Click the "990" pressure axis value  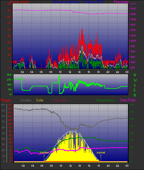(x=133, y=51)
